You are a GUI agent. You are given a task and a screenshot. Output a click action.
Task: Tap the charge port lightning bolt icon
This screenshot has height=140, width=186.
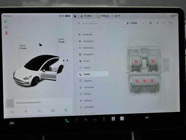pos(67,60)
